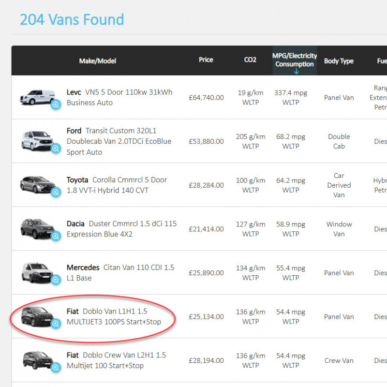Image resolution: width=387 pixels, height=387 pixels.
Task: Open the Levc VN5 thumbnail
Action: (x=38, y=97)
